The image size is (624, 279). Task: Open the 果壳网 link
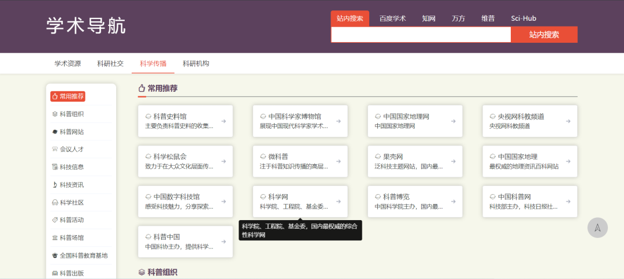(415, 161)
